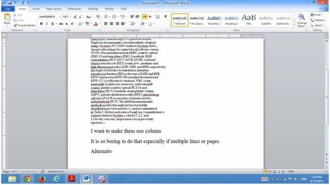Expand the styles gallery
The height and width of the screenshot is (185, 330).
(294, 25)
